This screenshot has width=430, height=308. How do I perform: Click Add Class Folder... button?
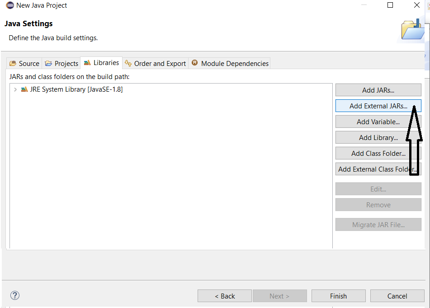378,154
